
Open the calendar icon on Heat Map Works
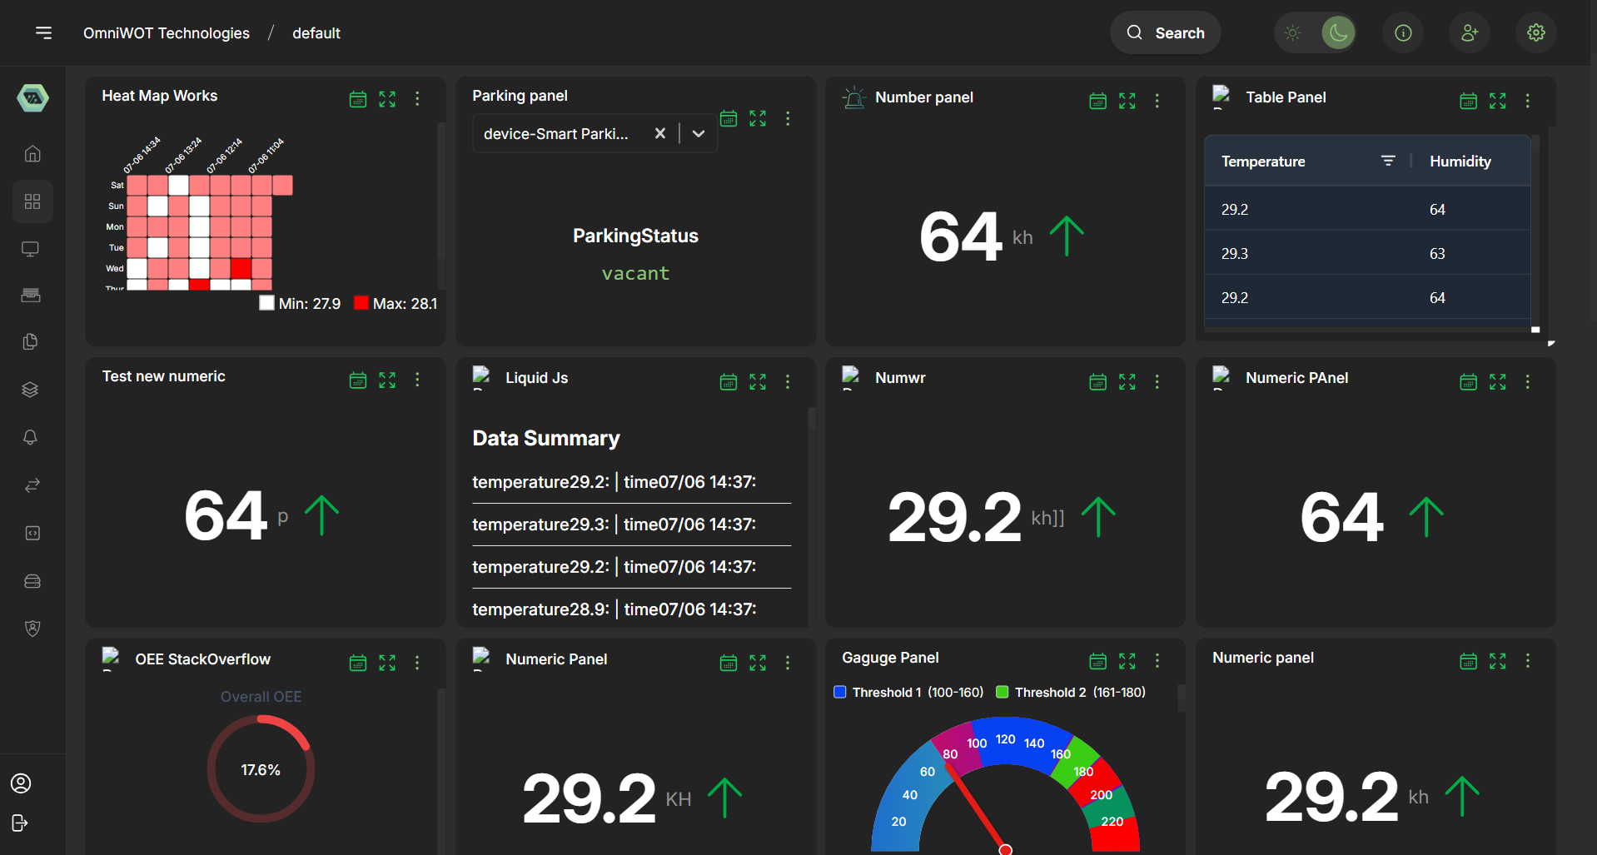(357, 98)
